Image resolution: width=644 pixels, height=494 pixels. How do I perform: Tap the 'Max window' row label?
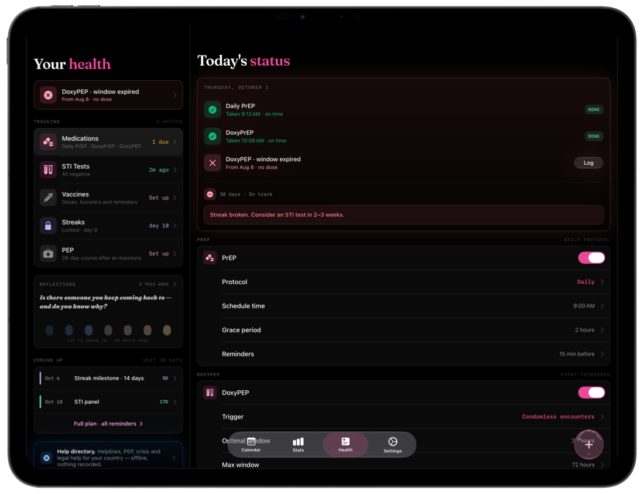tap(241, 465)
